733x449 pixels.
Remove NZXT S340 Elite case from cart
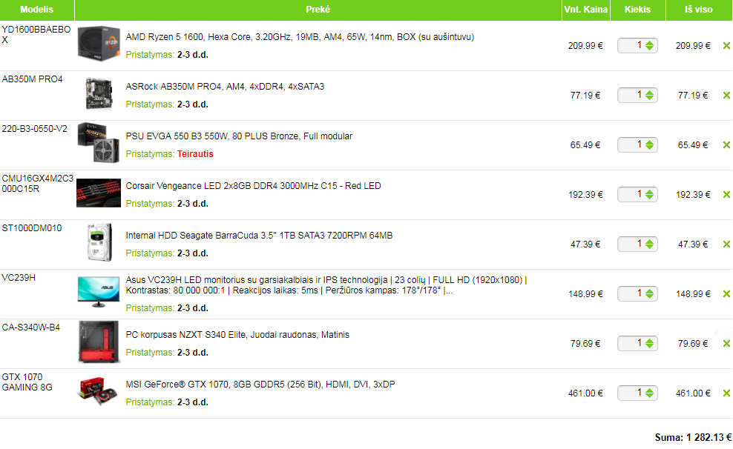pos(726,344)
